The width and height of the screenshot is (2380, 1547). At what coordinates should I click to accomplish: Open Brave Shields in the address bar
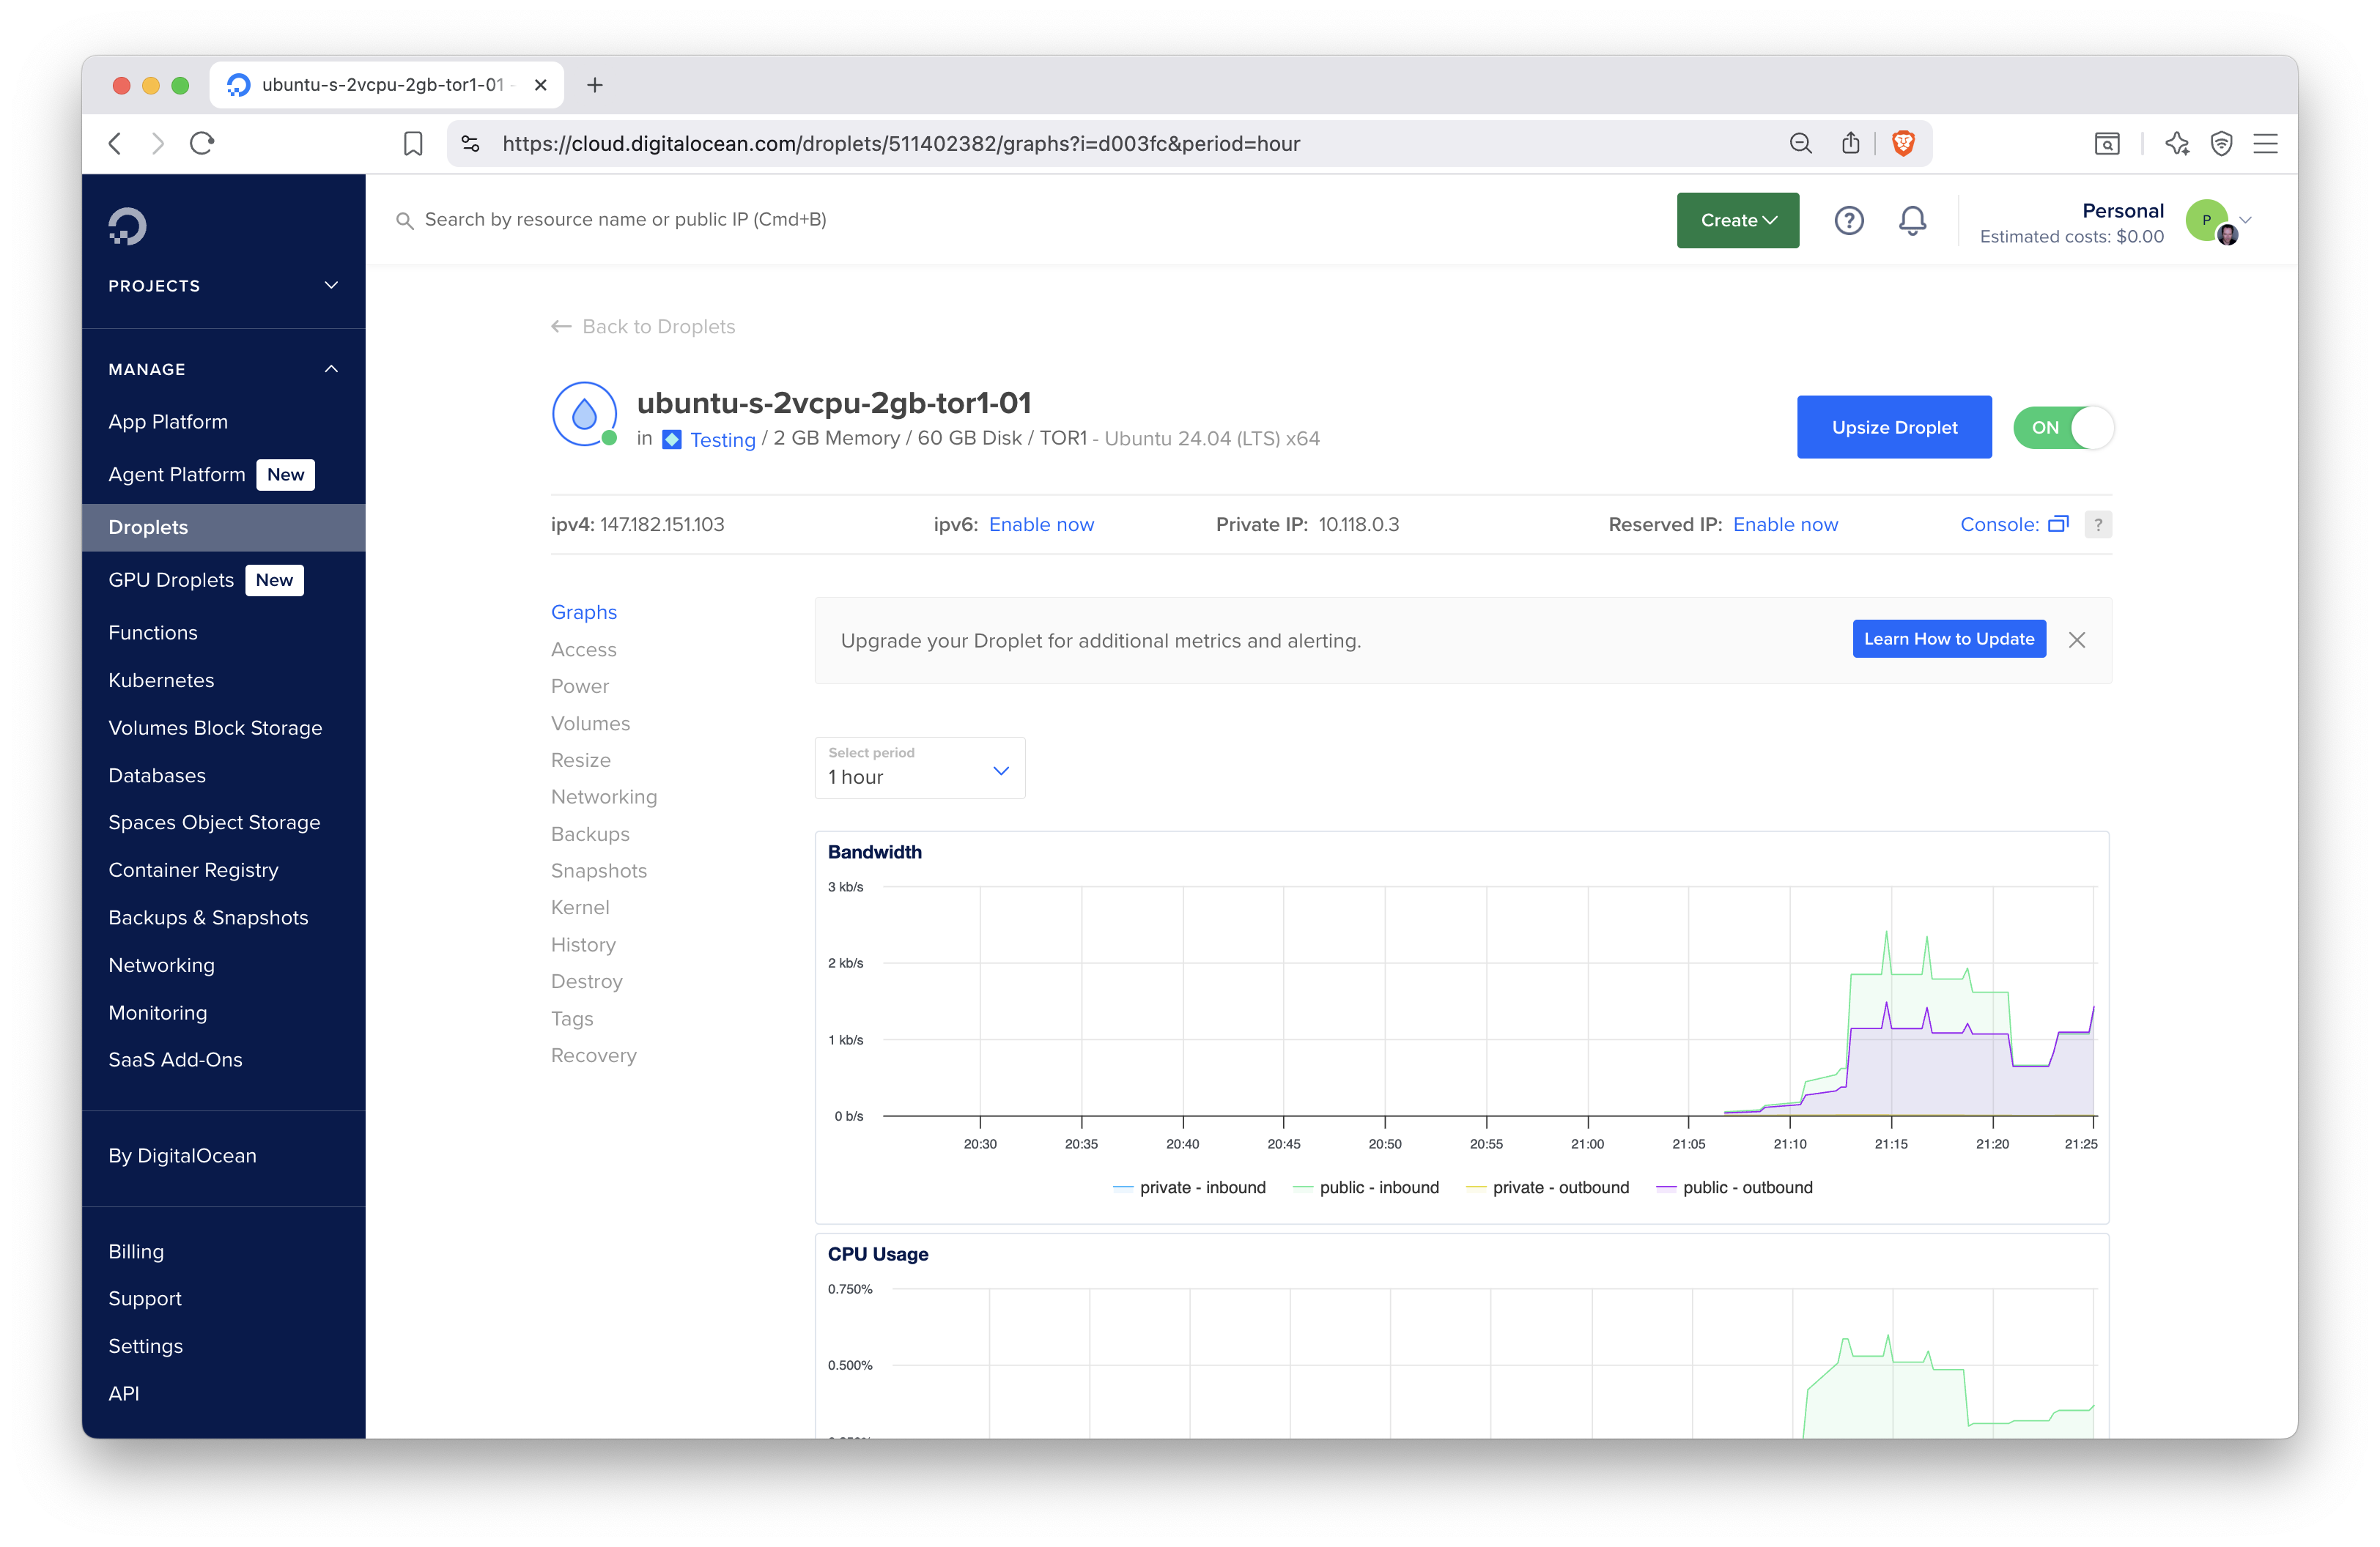1903,143
